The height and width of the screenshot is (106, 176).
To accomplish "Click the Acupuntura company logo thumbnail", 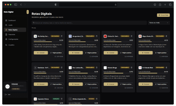I will coord(70,36).
